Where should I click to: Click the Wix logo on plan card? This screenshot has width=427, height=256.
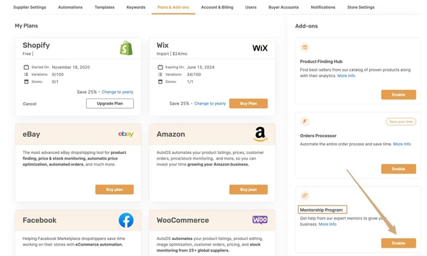260,49
